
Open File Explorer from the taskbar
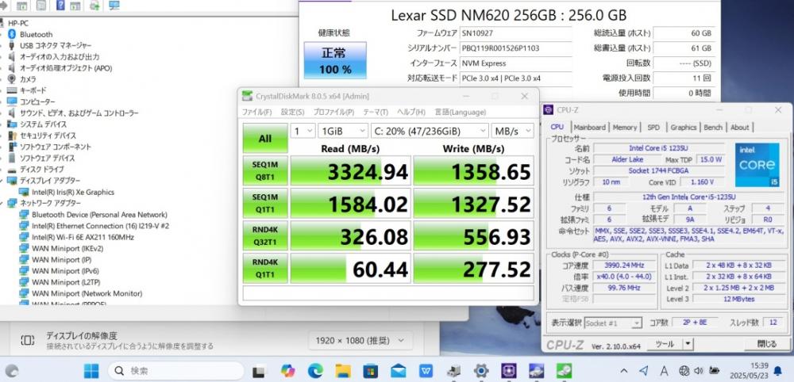[343, 370]
